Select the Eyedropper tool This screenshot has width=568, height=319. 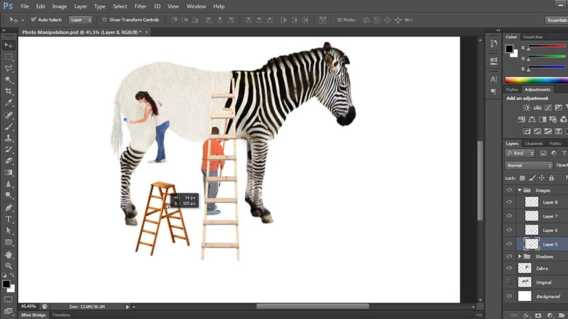tap(8, 103)
